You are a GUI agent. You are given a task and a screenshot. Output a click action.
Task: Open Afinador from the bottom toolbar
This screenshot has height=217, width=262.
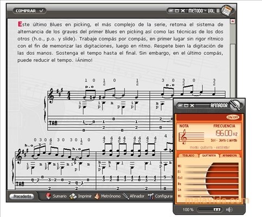[x=133, y=196]
